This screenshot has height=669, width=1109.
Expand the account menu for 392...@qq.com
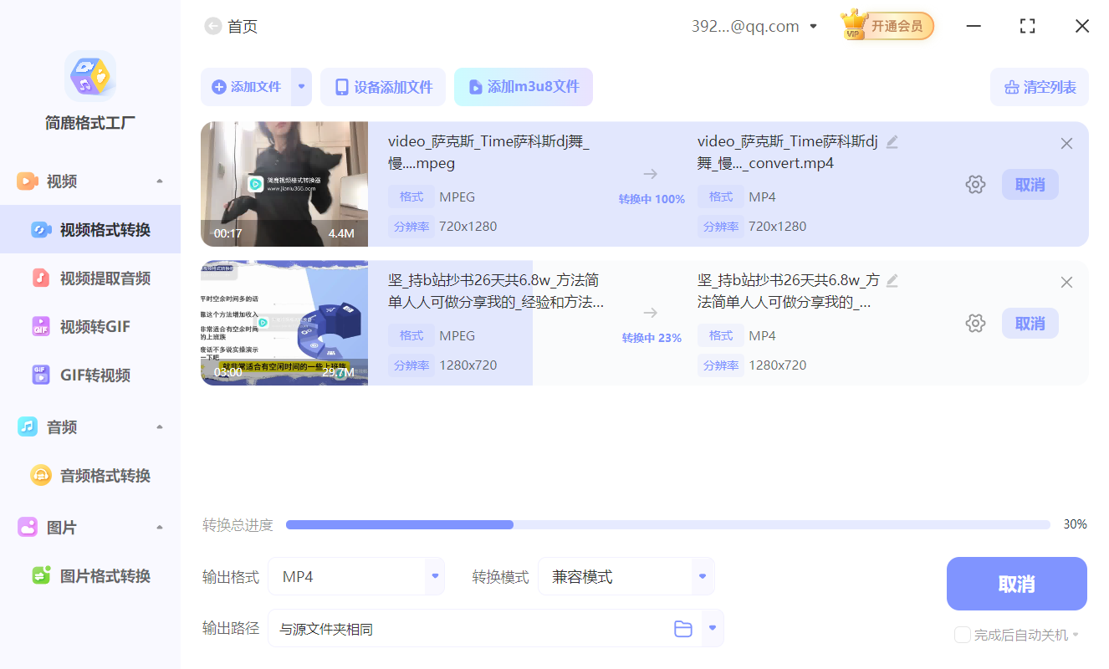812,26
